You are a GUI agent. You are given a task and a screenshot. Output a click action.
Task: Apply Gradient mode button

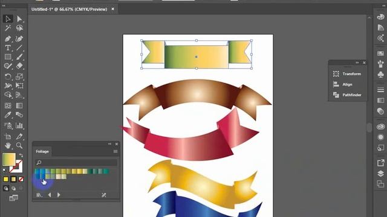(13, 180)
